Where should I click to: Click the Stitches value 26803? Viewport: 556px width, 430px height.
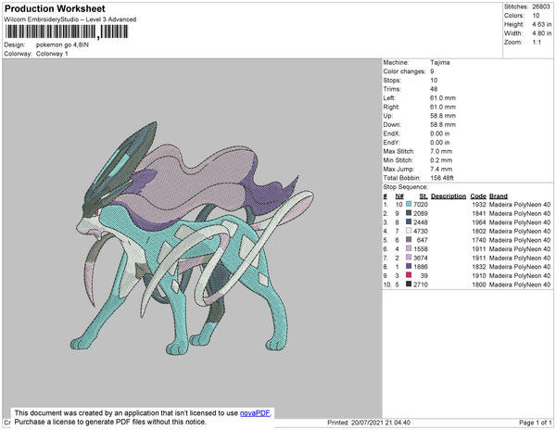click(x=541, y=6)
